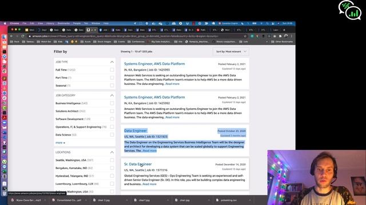
Task: Open Finder from the Dock
Action: pyautogui.click(x=5, y=37)
